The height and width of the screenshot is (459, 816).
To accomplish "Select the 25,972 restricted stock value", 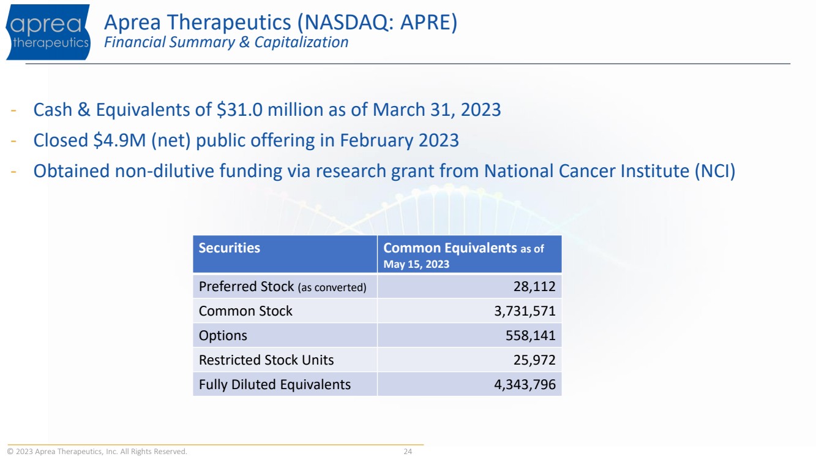I will tap(534, 360).
